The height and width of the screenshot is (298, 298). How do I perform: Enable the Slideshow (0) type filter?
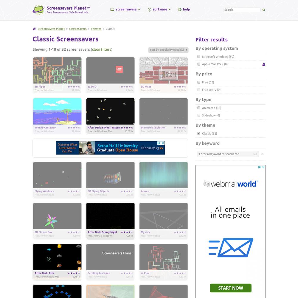(199, 115)
